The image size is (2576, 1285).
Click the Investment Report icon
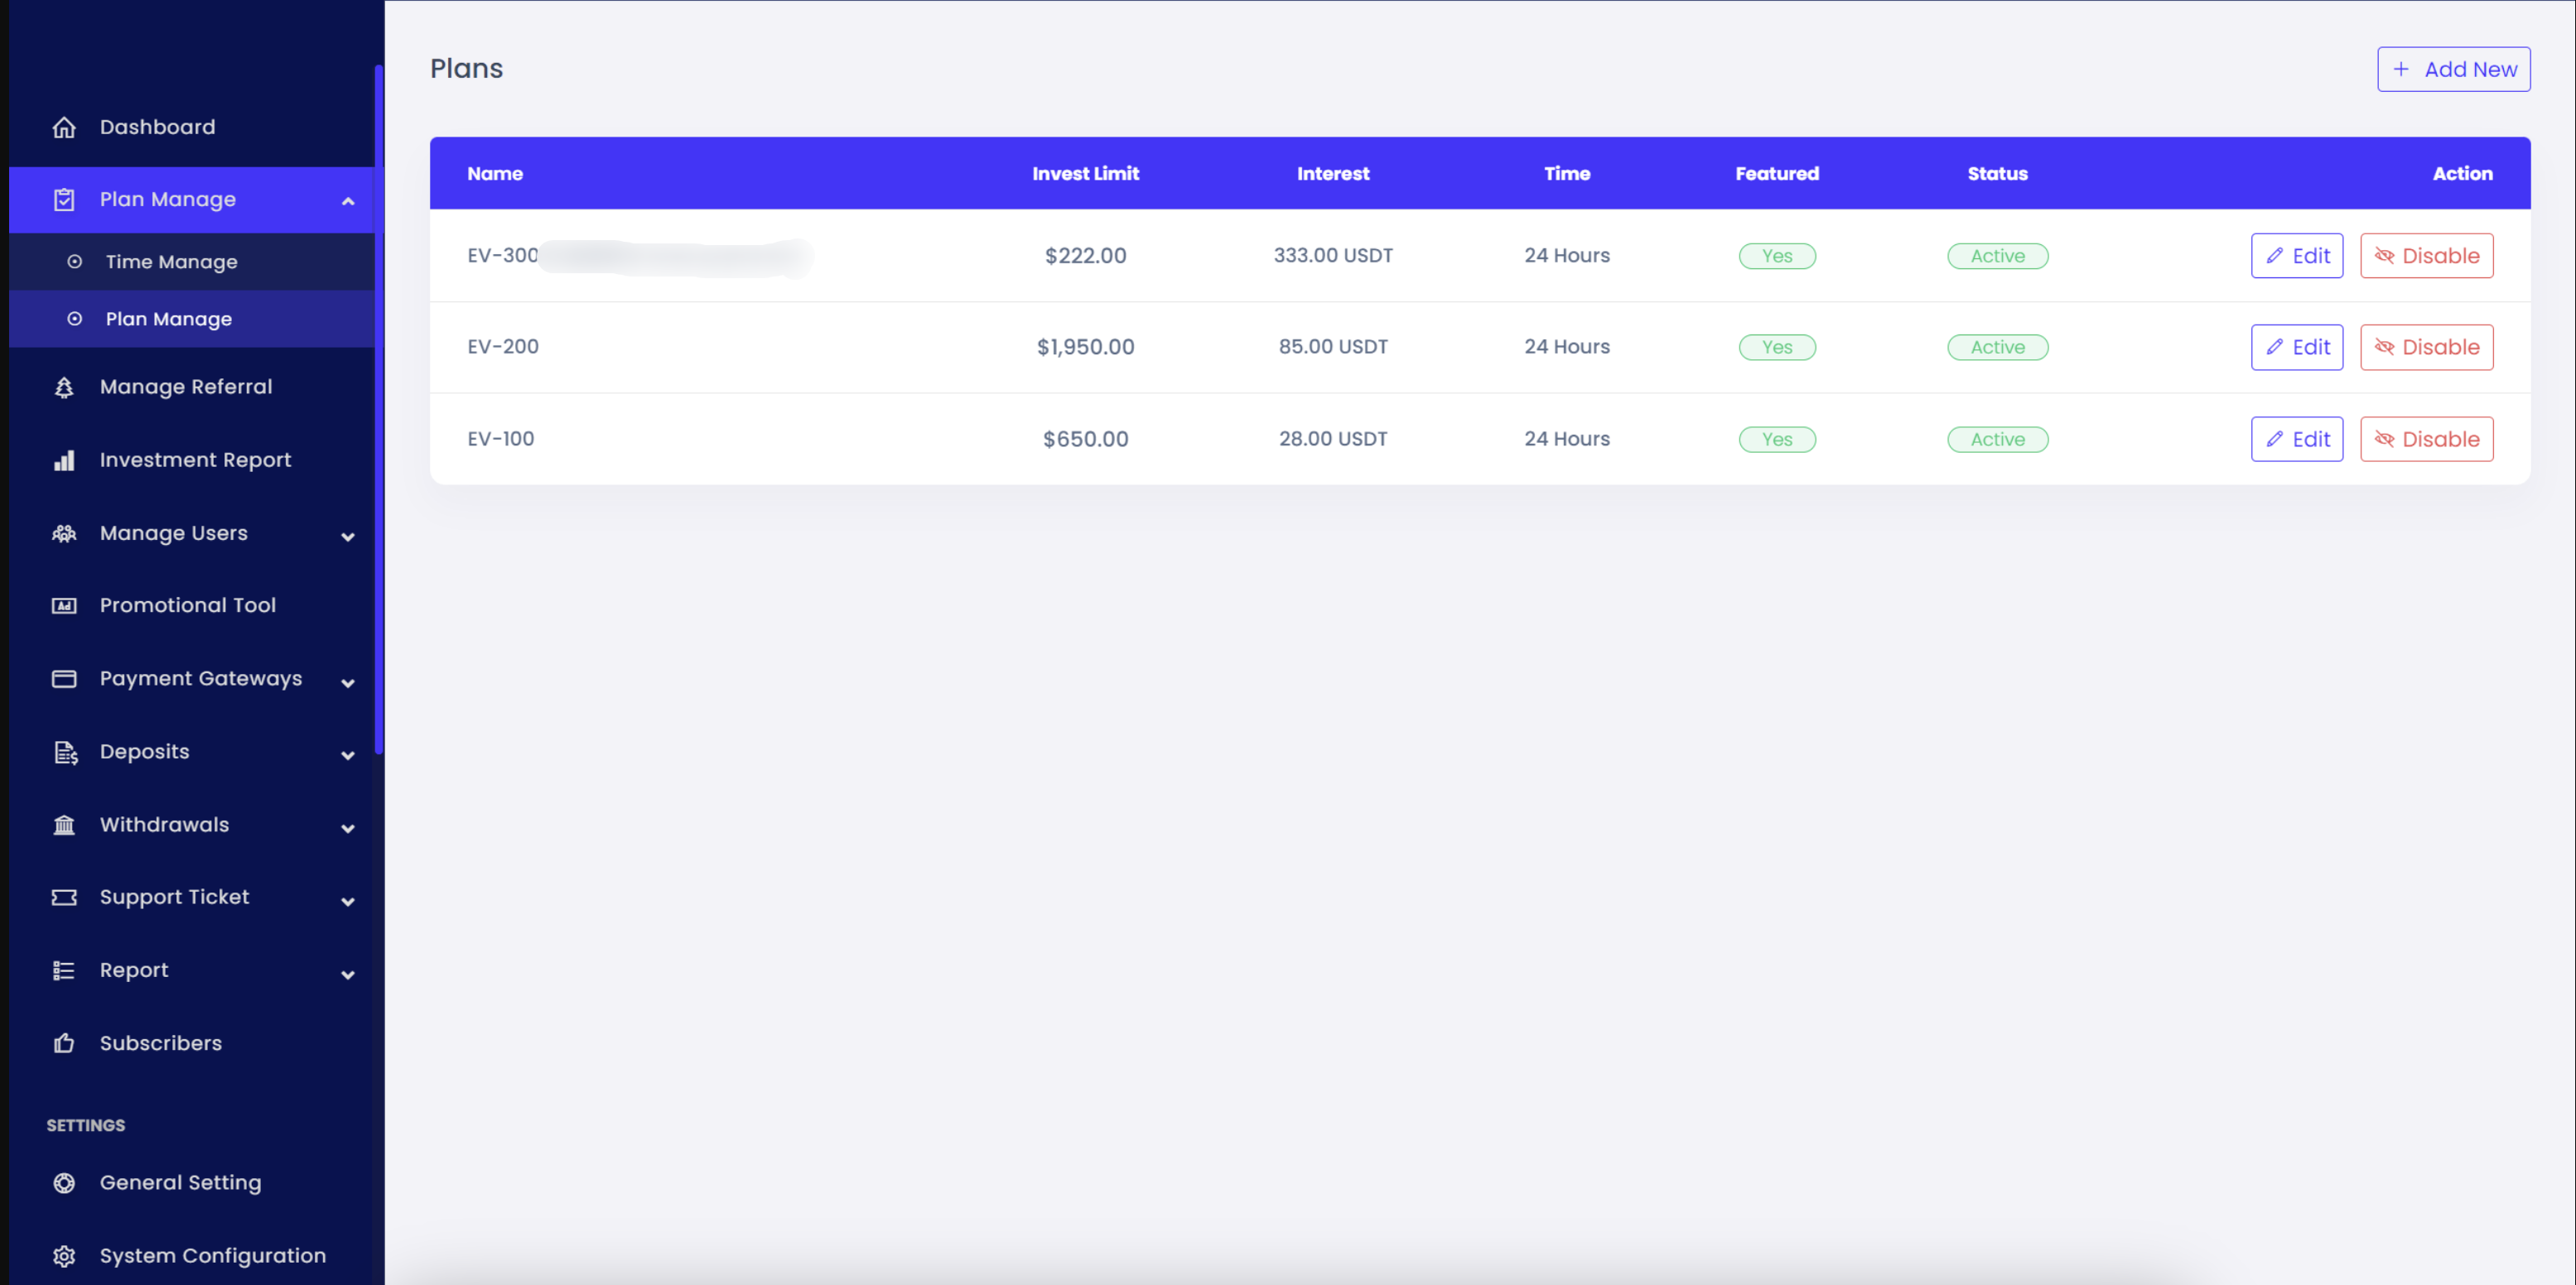click(60, 459)
